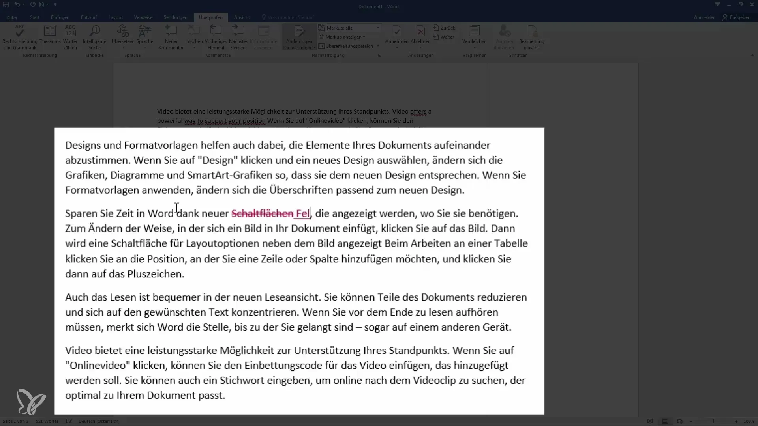Click Anmelden to sign in
The height and width of the screenshot is (426, 758).
705,17
